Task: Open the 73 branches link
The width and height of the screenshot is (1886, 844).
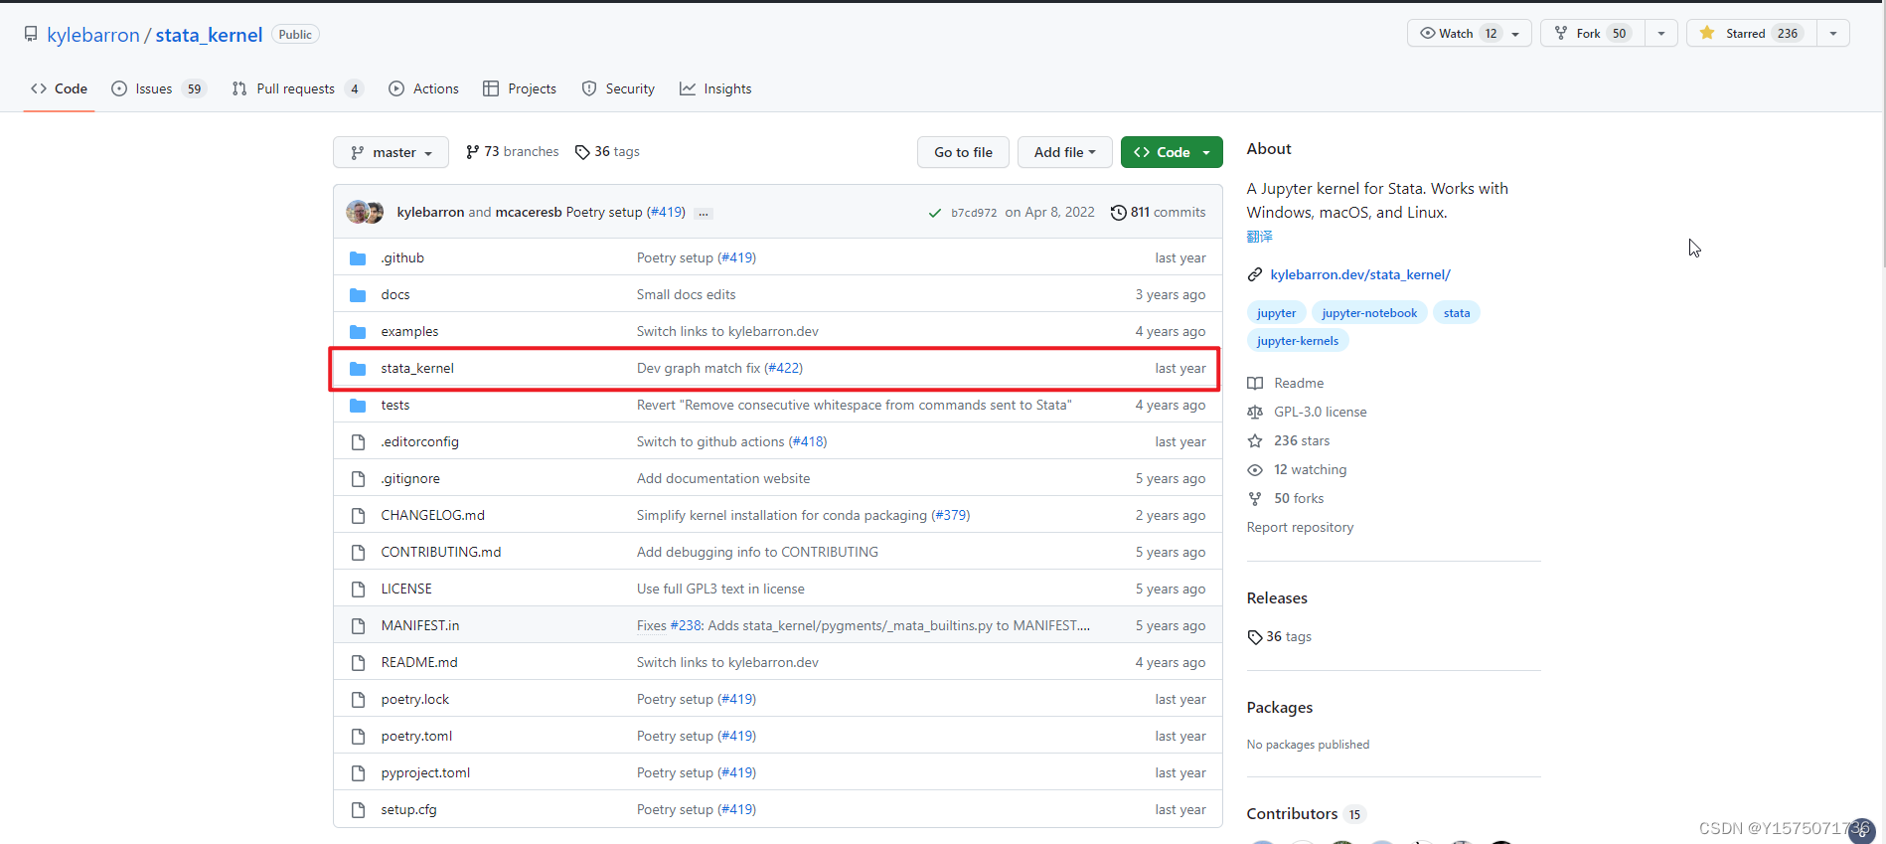Action: [x=512, y=152]
